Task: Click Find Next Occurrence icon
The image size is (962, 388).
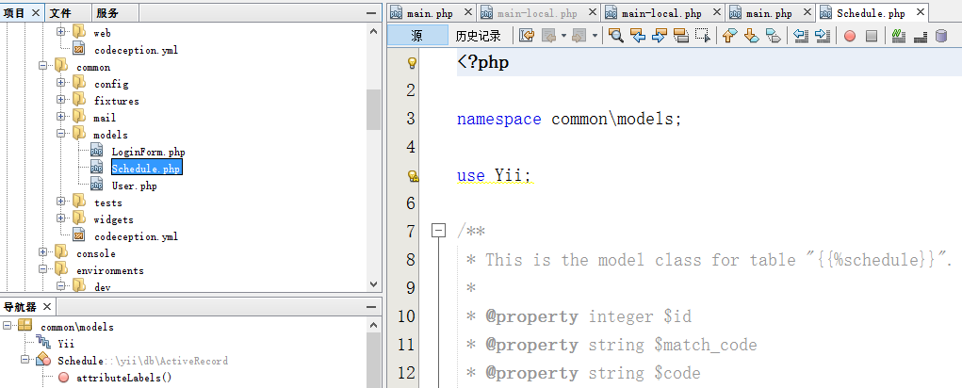Action: click(659, 36)
